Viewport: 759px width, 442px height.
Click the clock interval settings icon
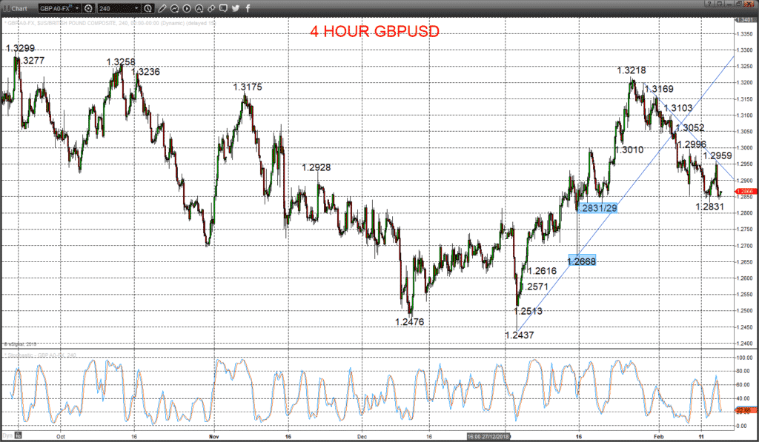click(x=148, y=8)
